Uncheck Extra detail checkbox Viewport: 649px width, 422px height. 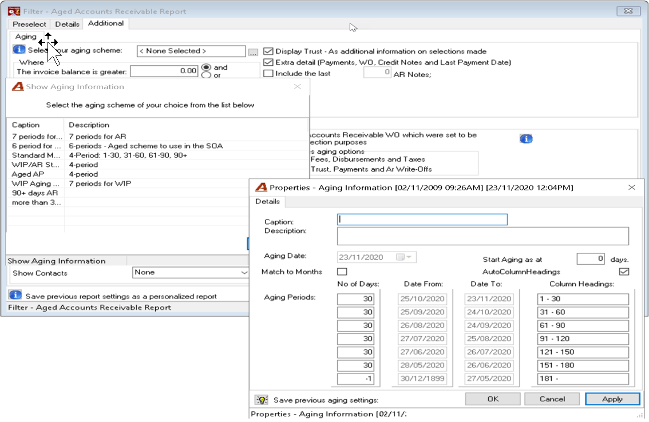[x=268, y=62]
